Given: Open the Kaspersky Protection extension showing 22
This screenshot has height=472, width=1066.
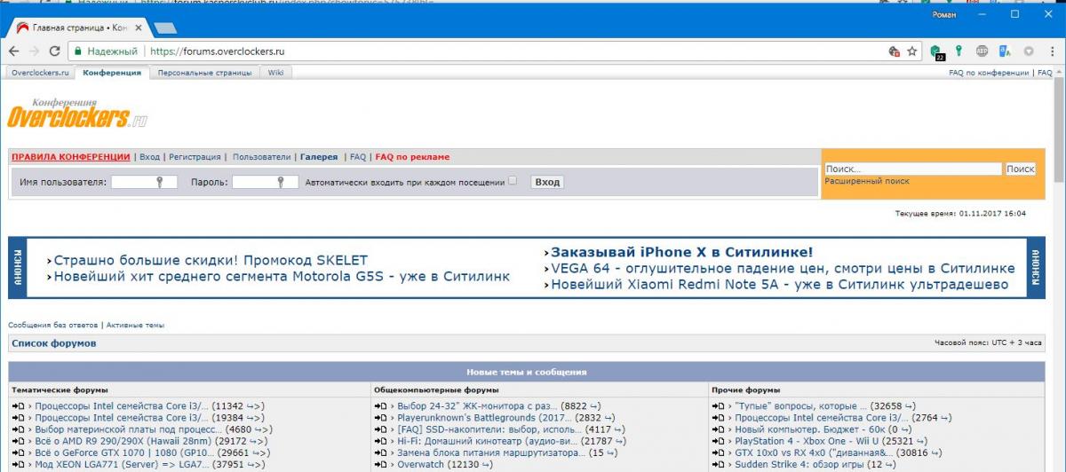Looking at the screenshot, I should (936, 52).
